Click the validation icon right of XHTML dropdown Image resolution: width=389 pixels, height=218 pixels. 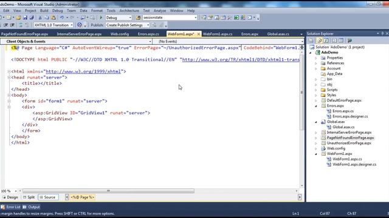(x=80, y=25)
